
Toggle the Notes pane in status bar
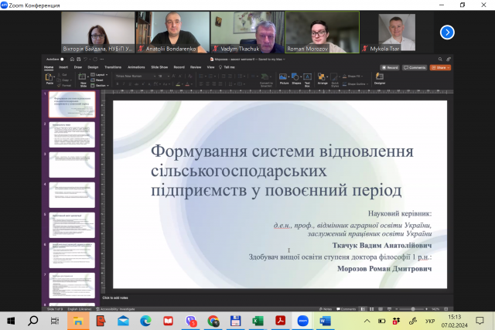pyautogui.click(x=326, y=308)
